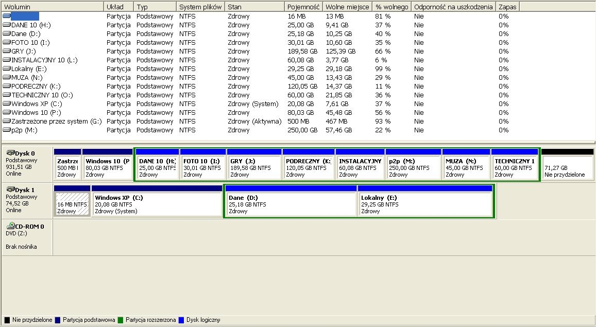Click Odporność na uszkodzenia column header
596x327 pixels.
pos(453,7)
